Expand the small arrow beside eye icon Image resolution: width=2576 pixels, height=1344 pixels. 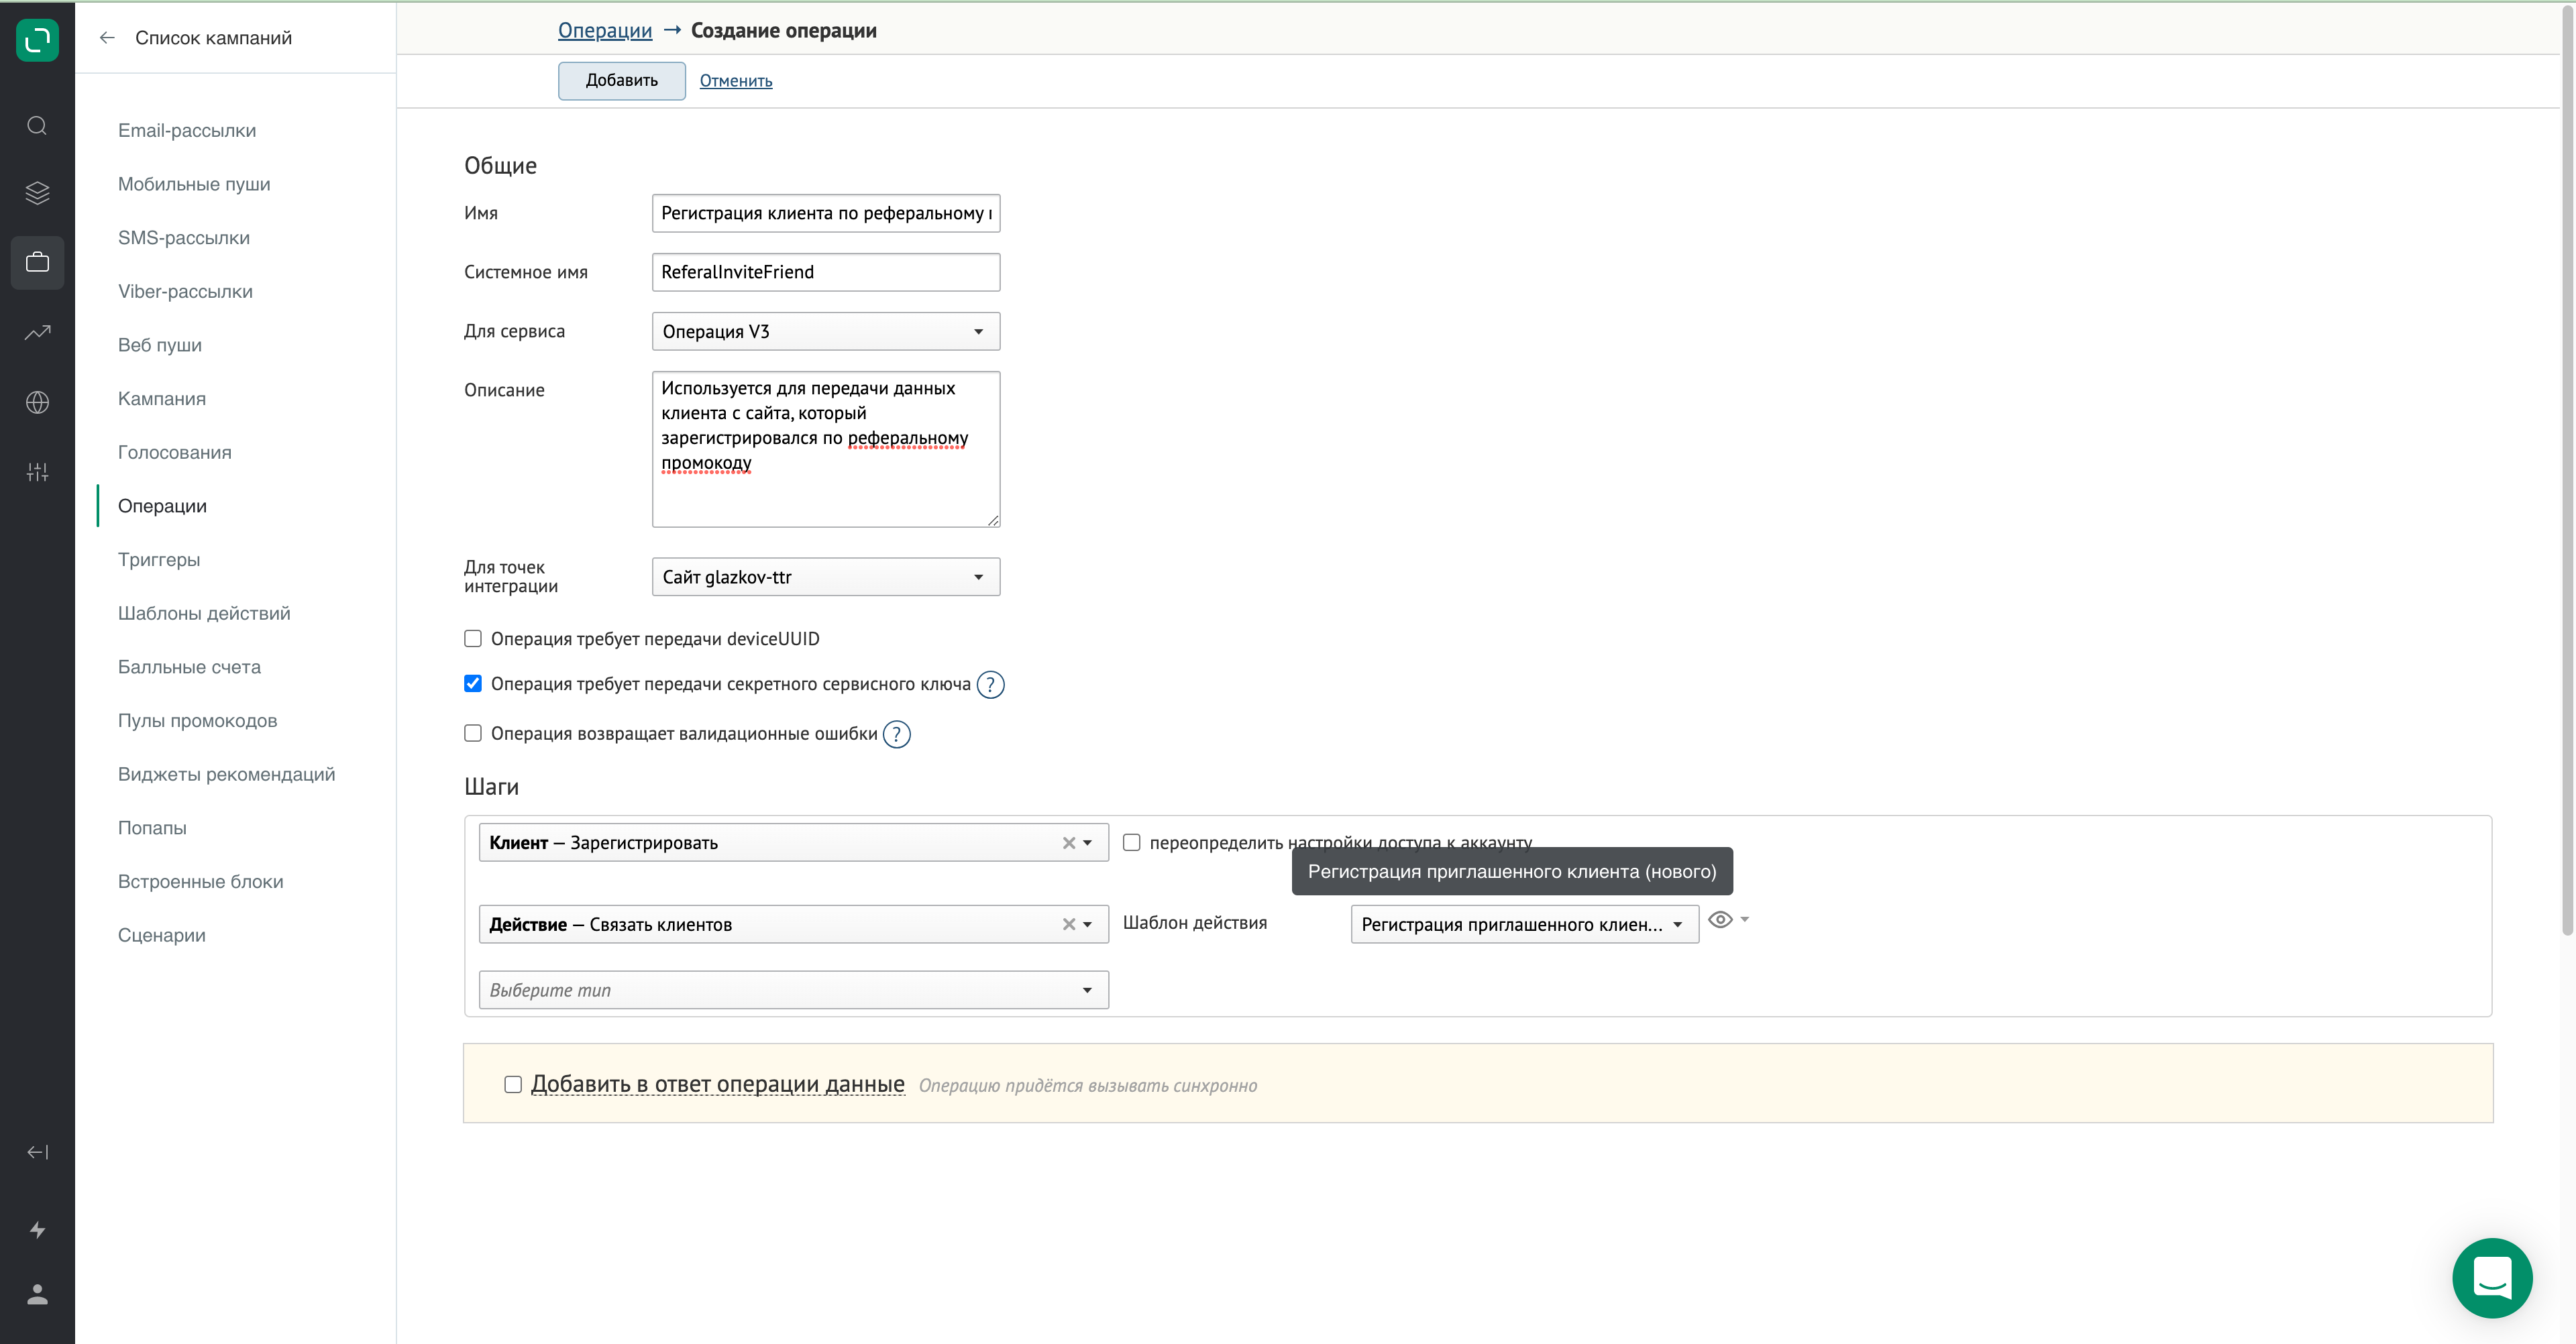click(x=1744, y=920)
